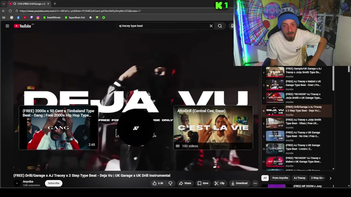Open the Facebook bookmark
This screenshot has height=197, width=351.
[x=18, y=18]
